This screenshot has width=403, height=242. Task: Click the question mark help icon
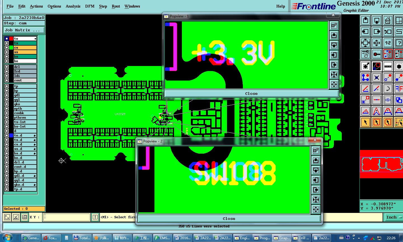(399, 43)
